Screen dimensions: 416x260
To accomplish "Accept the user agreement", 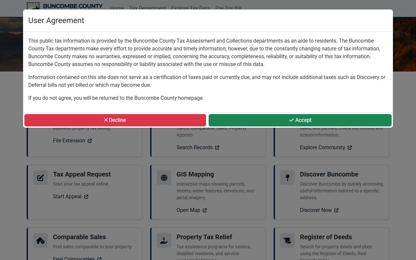I will (300, 120).
